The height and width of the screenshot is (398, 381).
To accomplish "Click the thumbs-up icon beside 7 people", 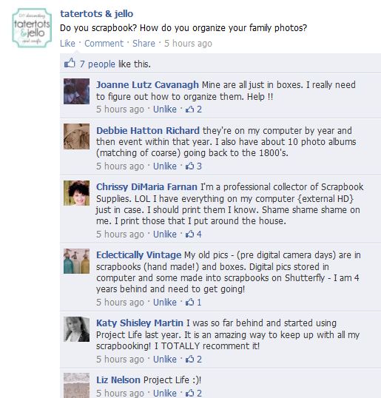I will pyautogui.click(x=70, y=63).
